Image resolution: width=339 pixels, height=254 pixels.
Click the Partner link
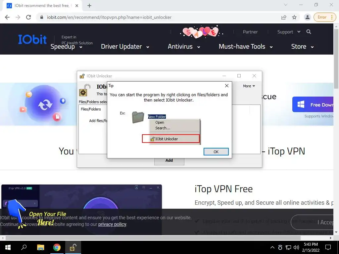250,32
